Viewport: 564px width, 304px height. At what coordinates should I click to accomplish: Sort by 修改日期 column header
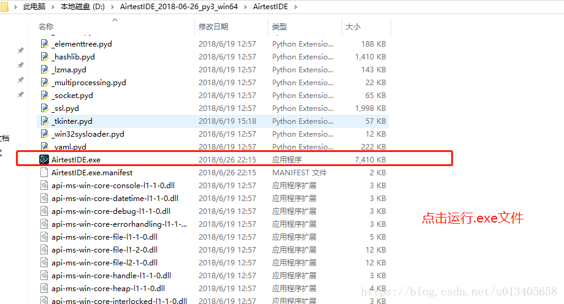213,26
